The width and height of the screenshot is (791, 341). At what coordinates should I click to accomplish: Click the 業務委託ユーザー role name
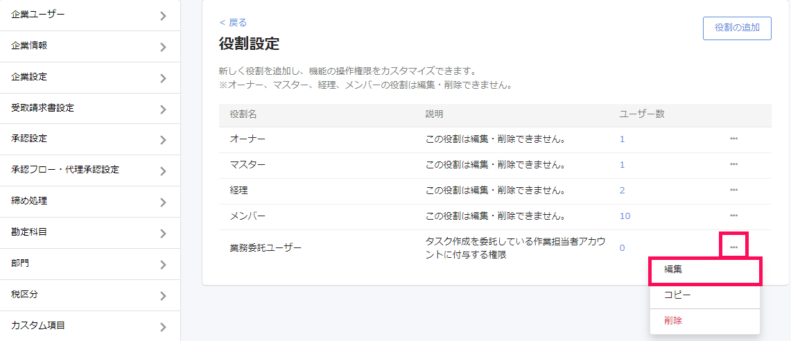(x=266, y=247)
